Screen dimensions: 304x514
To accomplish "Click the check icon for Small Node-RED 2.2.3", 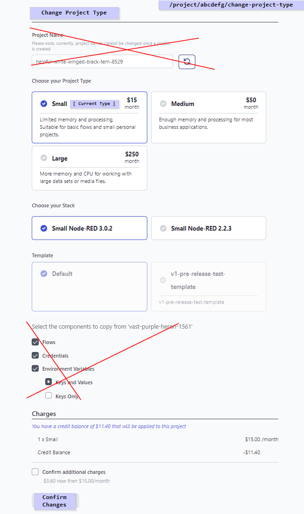I will click(164, 228).
